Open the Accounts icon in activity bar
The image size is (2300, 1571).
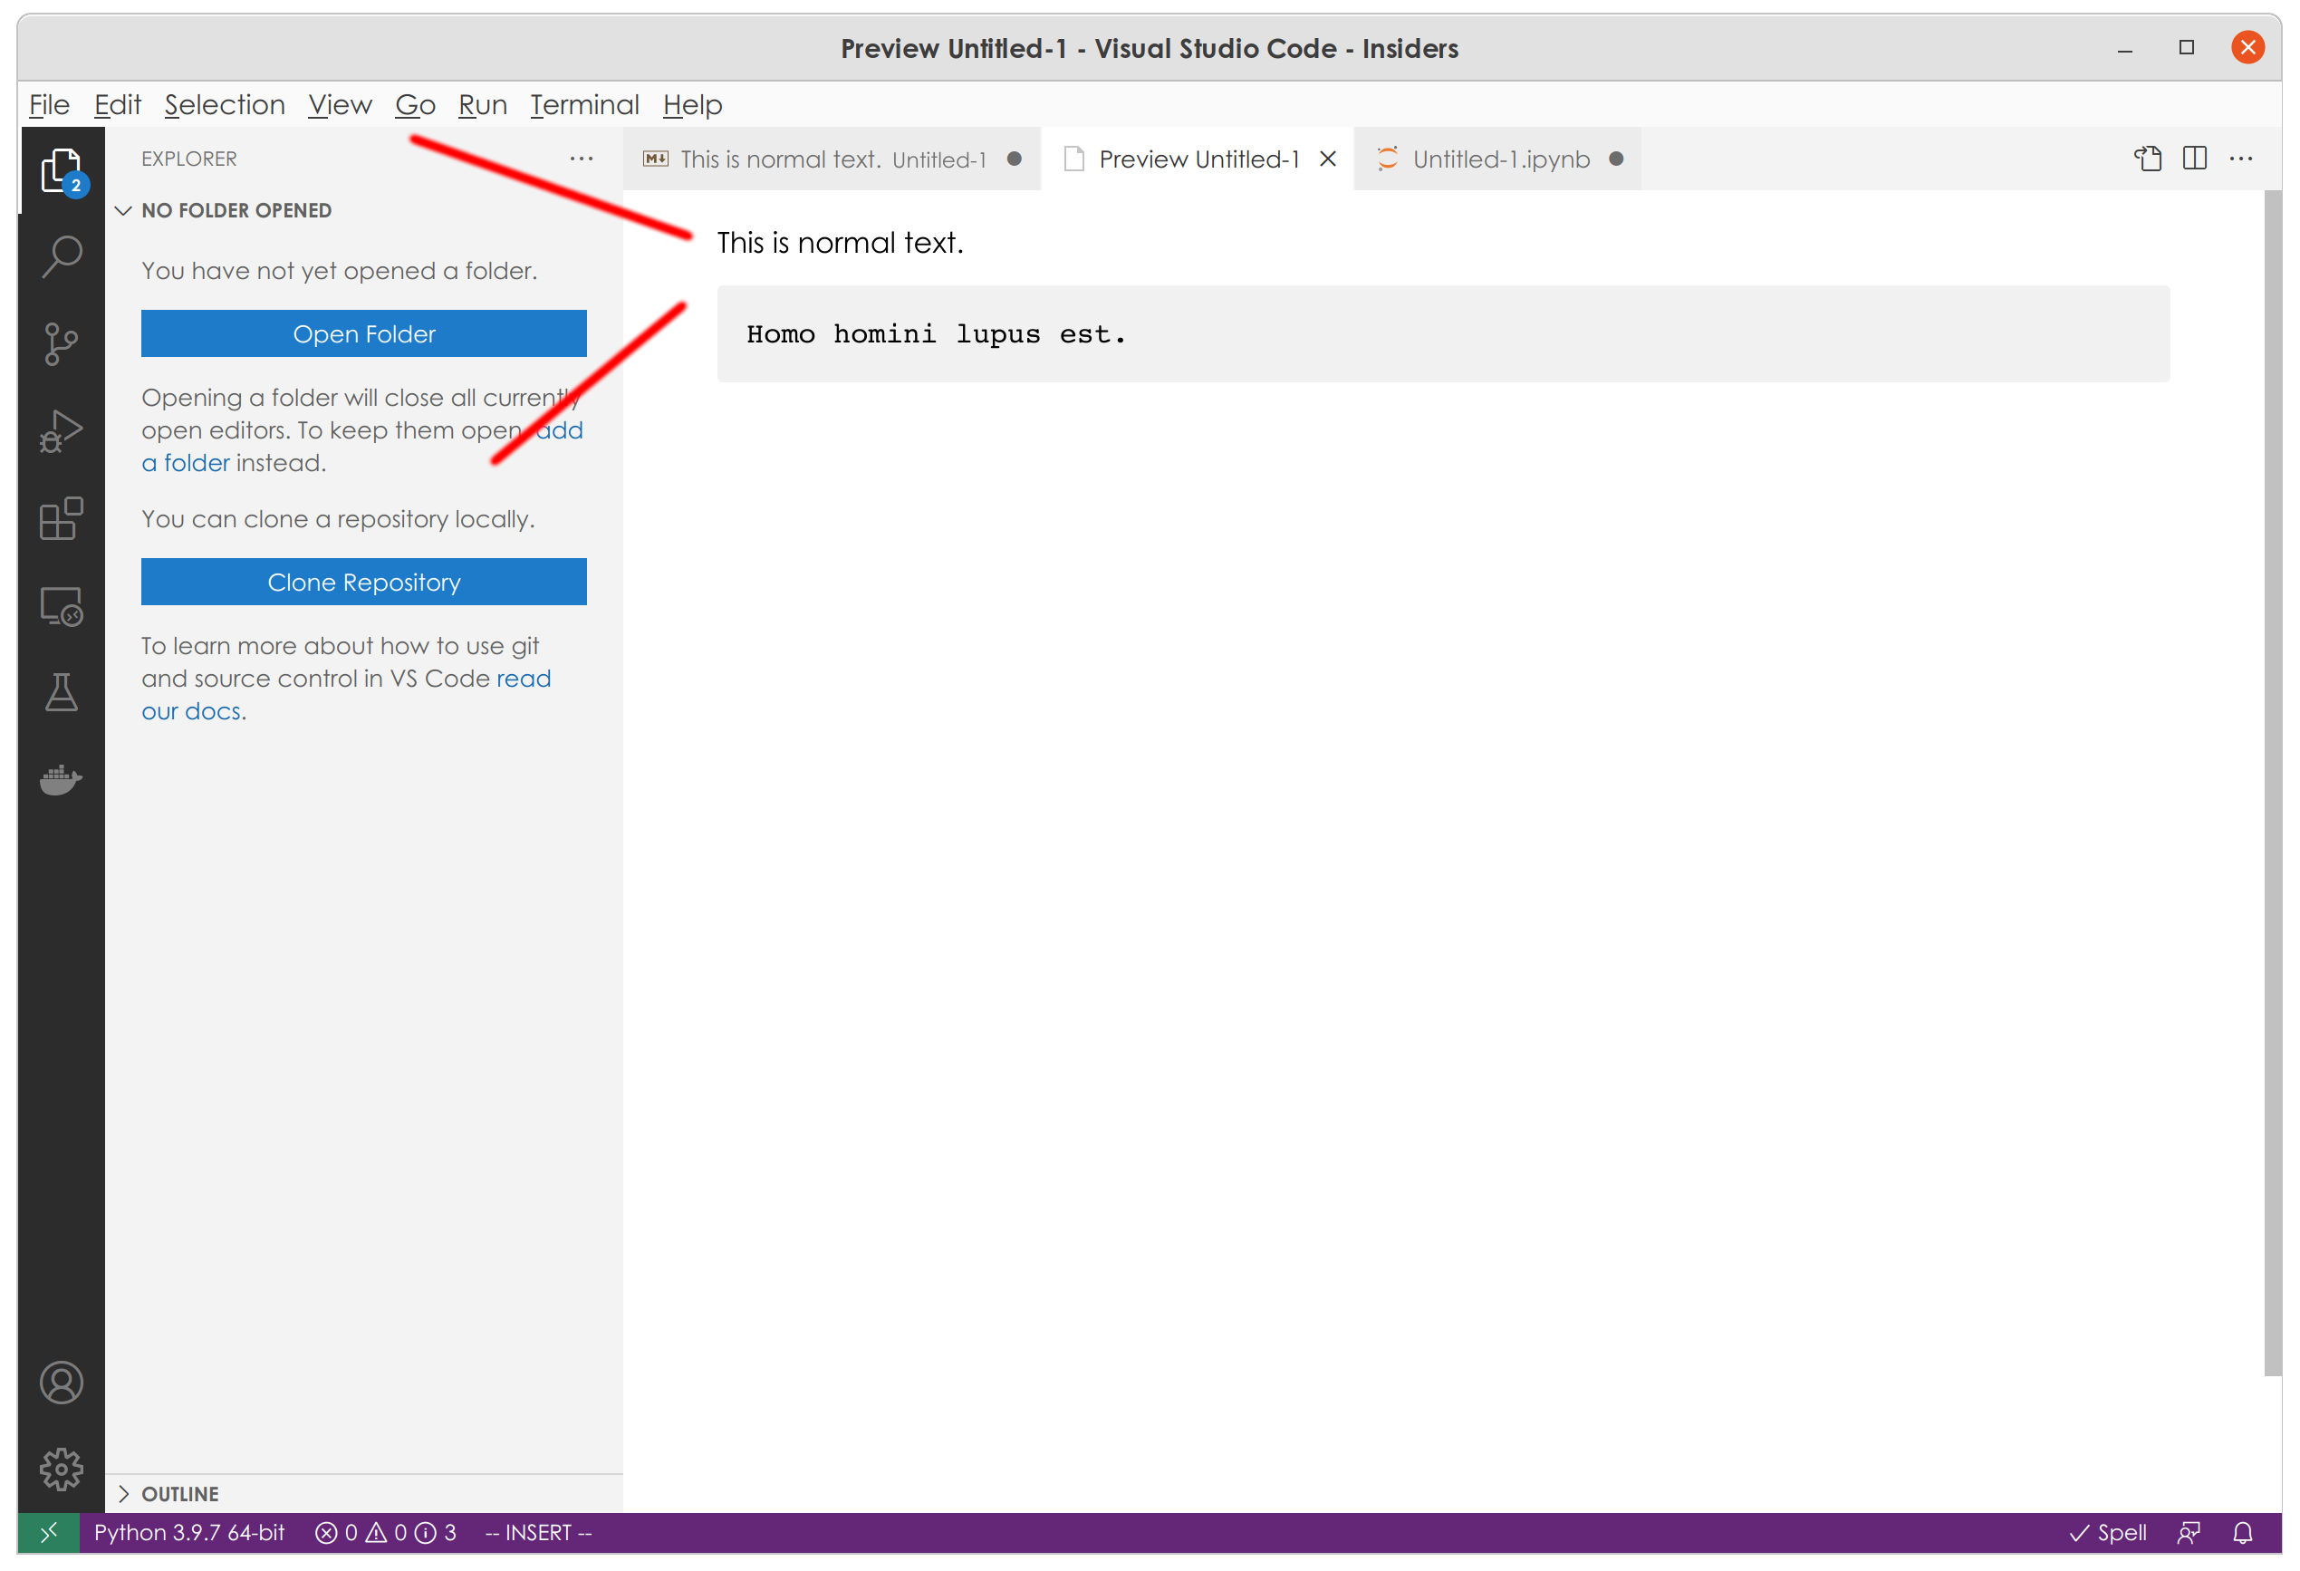point(61,1383)
